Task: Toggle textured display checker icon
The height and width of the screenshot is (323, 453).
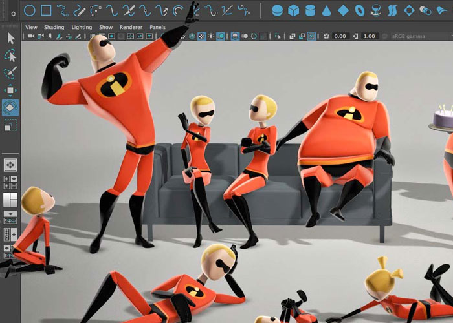Action: click(x=202, y=36)
